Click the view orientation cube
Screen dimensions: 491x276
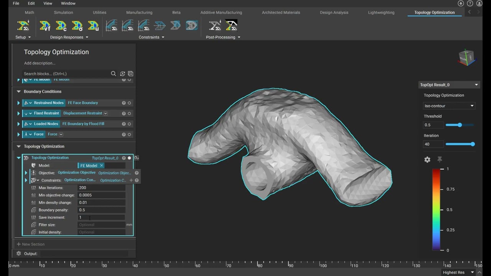466,58
